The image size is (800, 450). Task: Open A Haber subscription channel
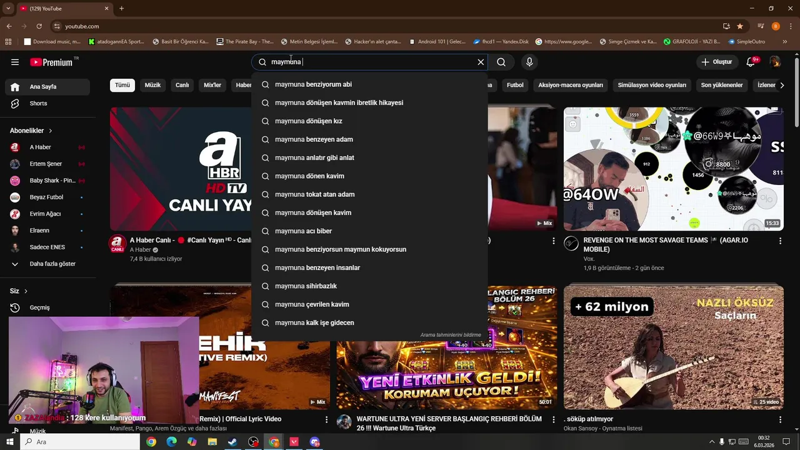tap(47, 147)
